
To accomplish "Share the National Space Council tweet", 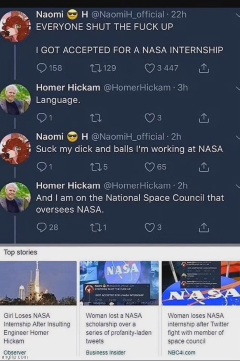I will 204,227.
